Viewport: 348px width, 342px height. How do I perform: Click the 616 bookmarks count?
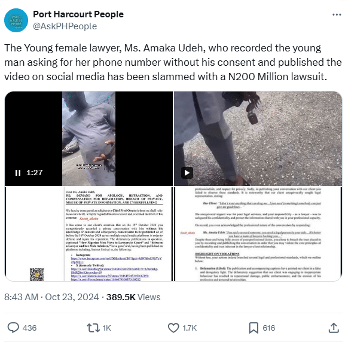[x=268, y=328]
